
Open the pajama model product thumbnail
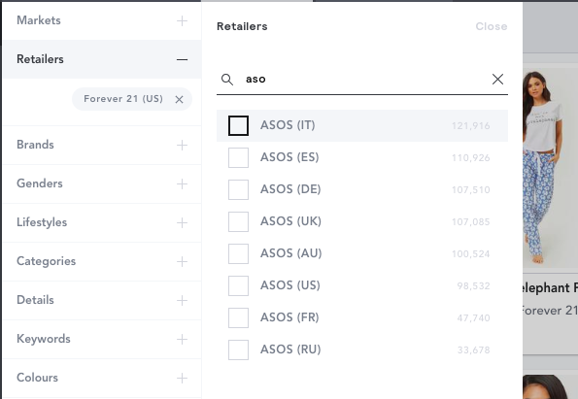pos(550,168)
